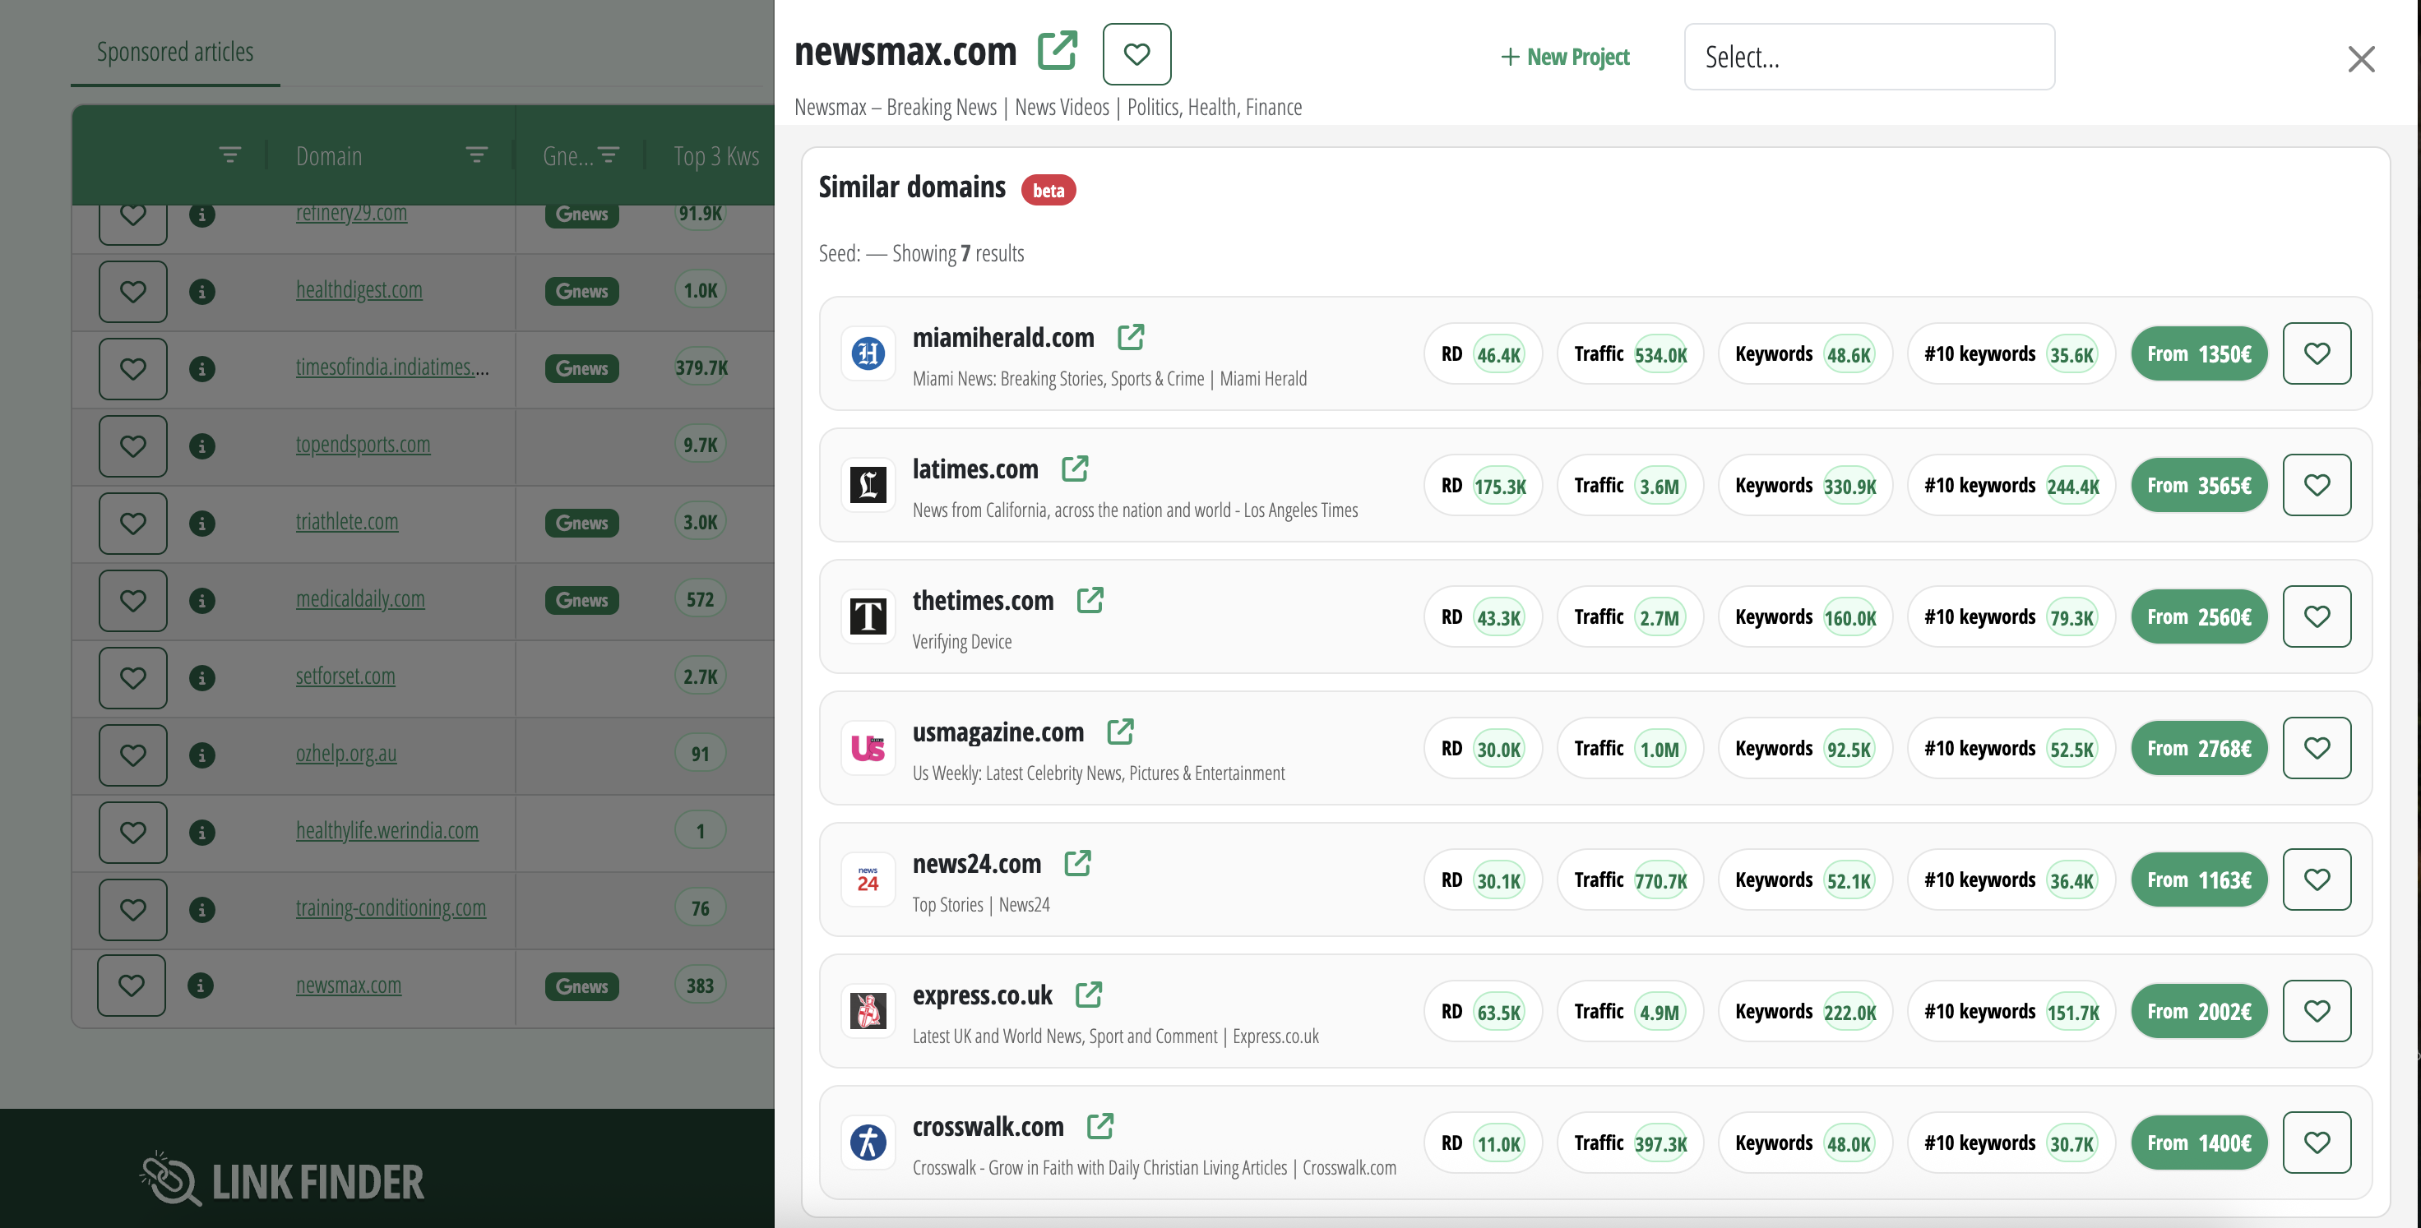Image resolution: width=2421 pixels, height=1228 pixels.
Task: Click the miamiherald.com site logo
Action: point(868,353)
